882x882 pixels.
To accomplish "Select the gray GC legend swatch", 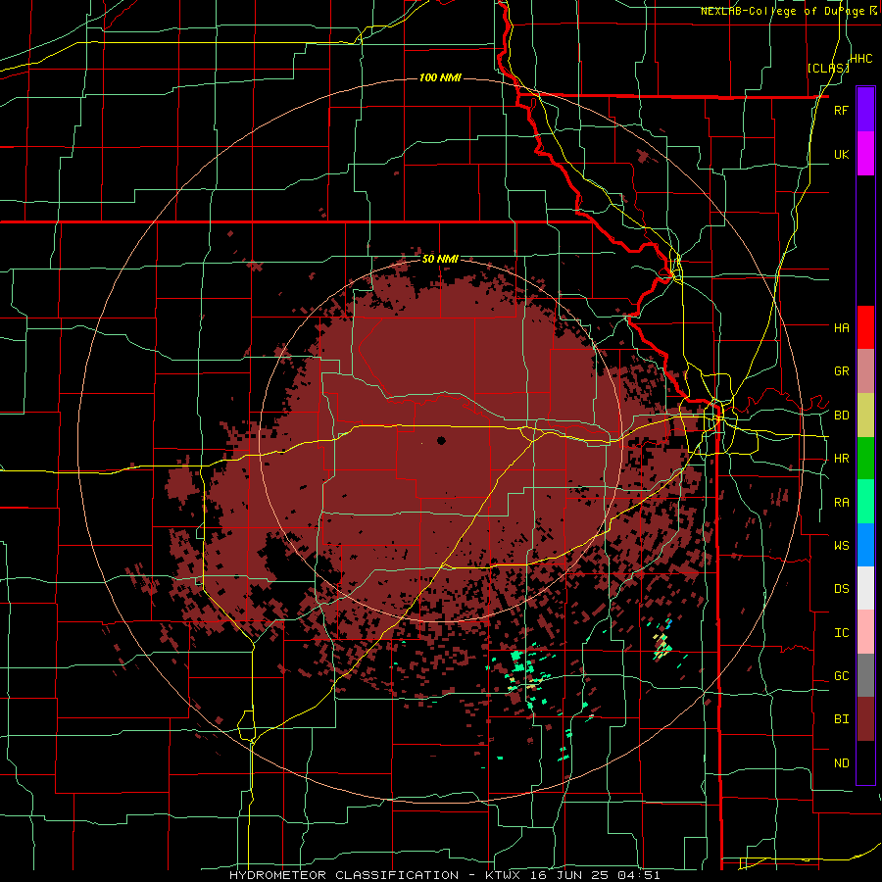I will point(865,675).
